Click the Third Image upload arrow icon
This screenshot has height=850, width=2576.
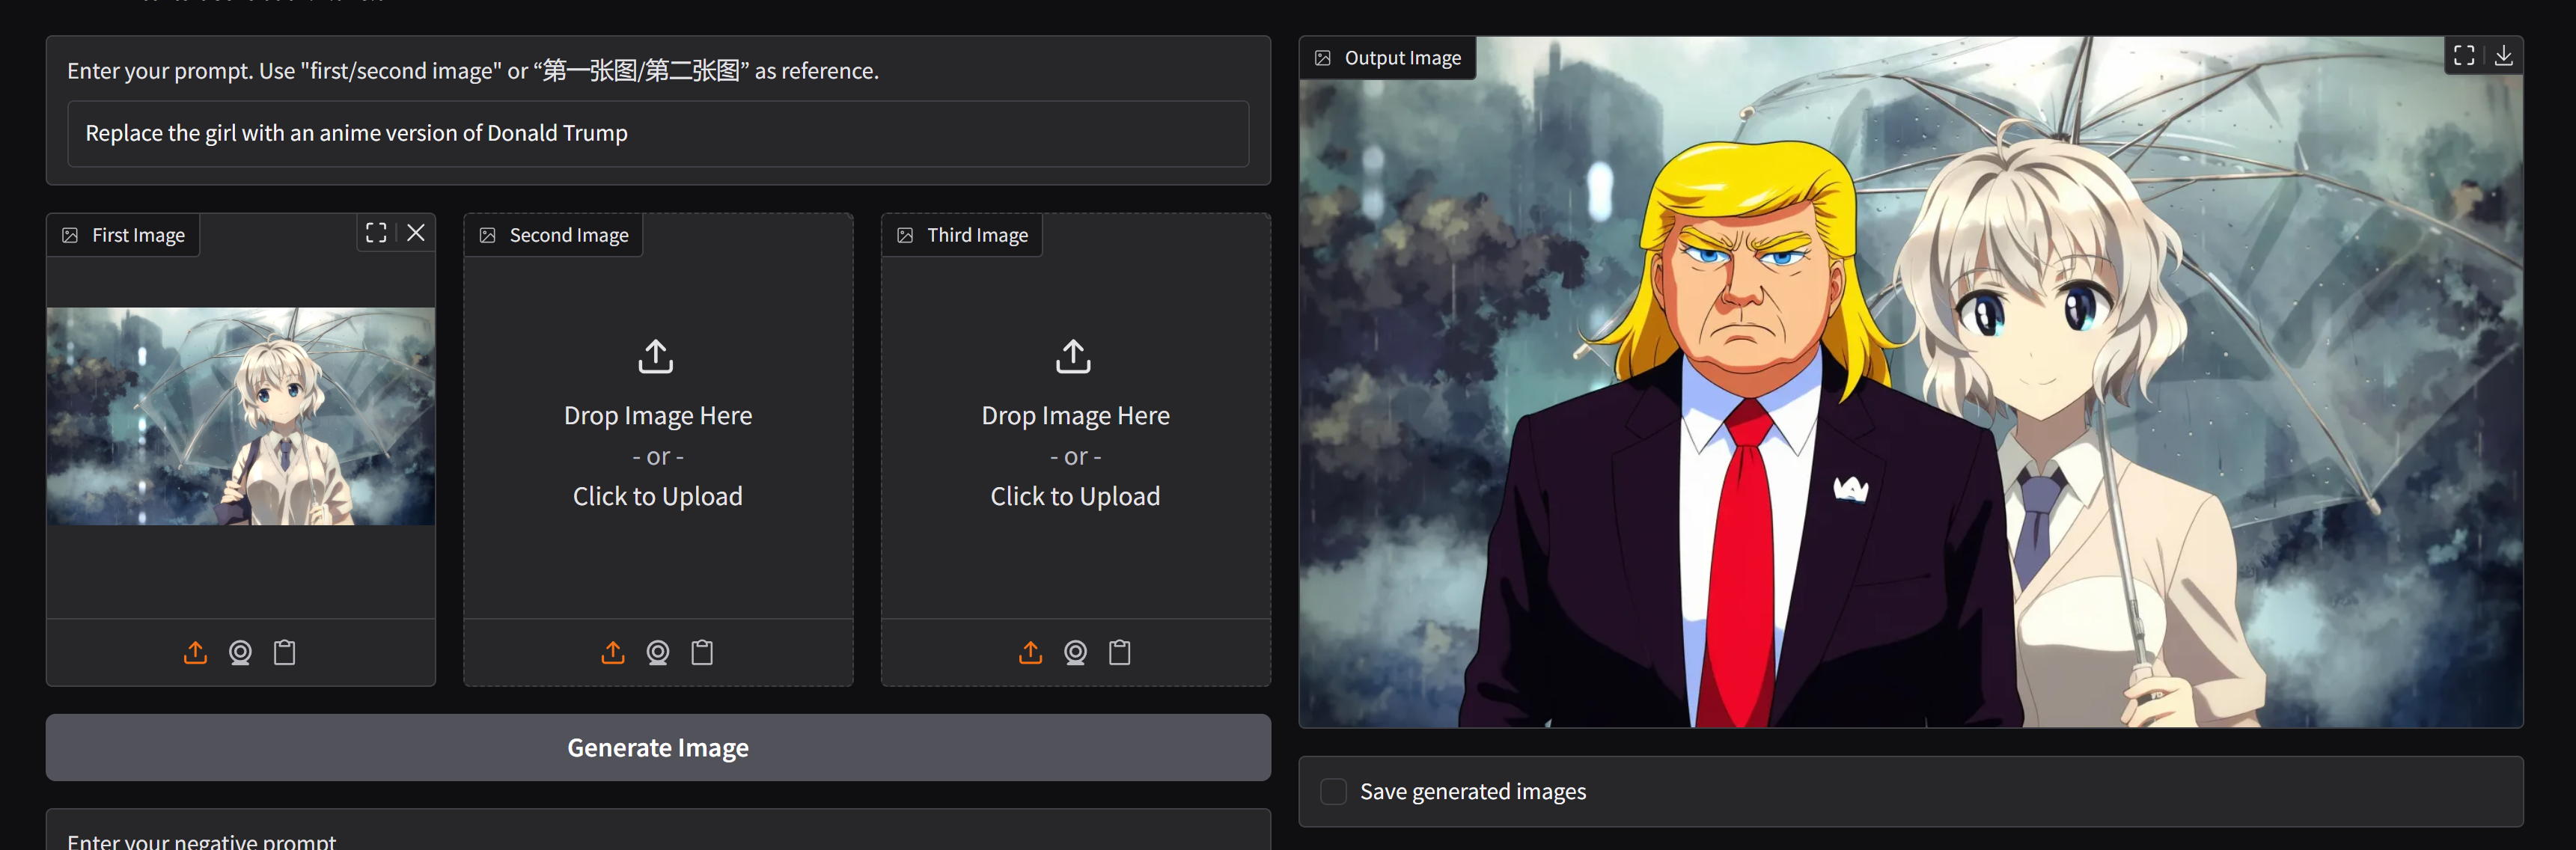[x=1074, y=356]
